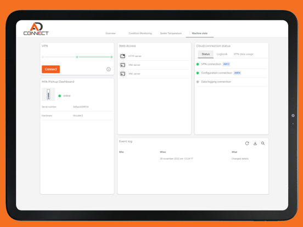The height and width of the screenshot is (227, 303).
Task: Click the HTTP server icon
Action: pos(123,56)
